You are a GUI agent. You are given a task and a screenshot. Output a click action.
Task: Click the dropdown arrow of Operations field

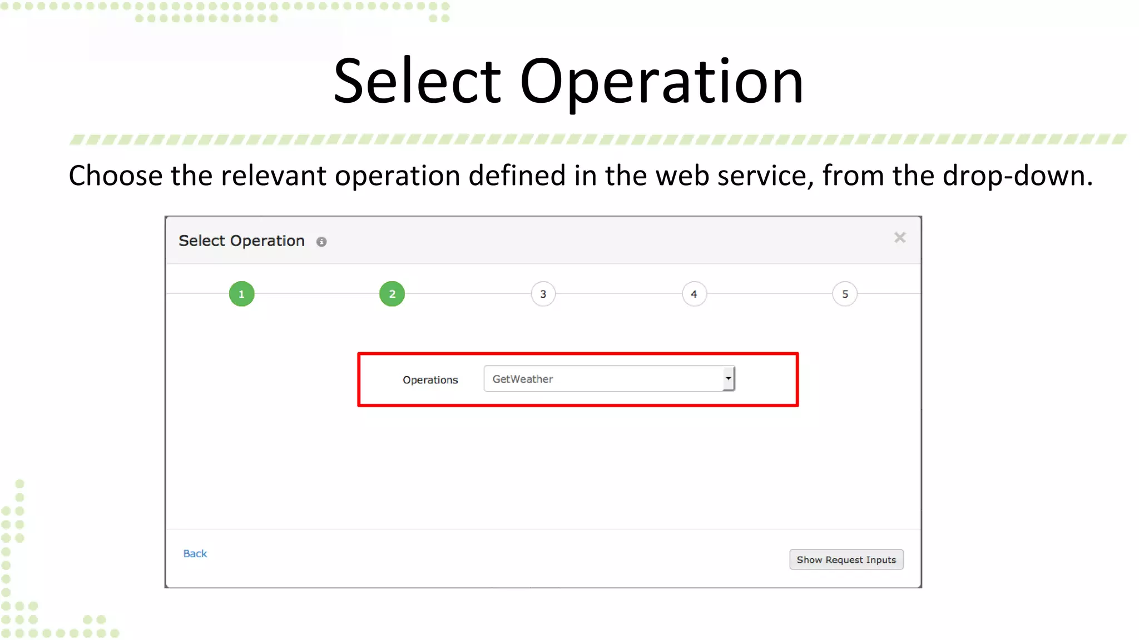pyautogui.click(x=728, y=378)
